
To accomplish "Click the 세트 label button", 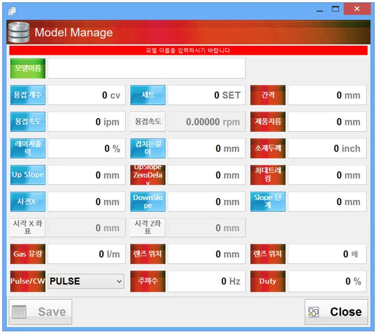I will tap(148, 95).
